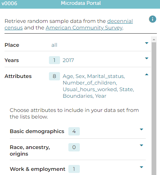Select the Attributes heading

click(18, 76)
